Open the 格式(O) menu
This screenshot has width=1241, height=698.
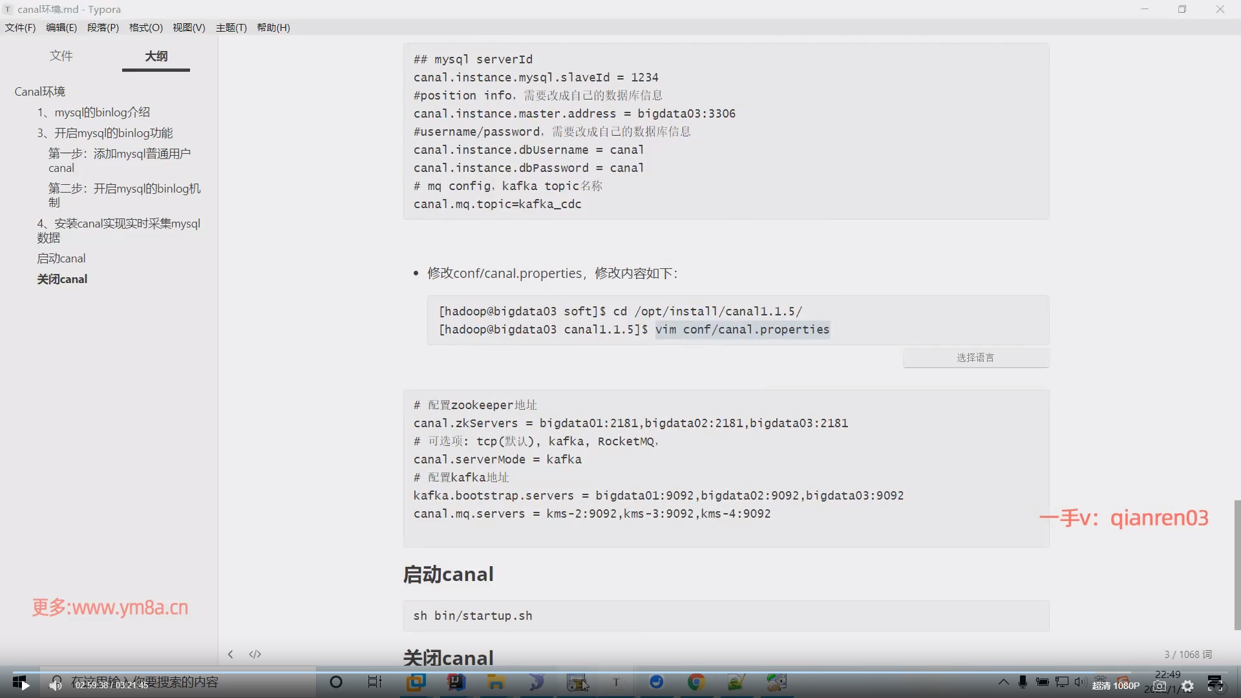tap(145, 27)
